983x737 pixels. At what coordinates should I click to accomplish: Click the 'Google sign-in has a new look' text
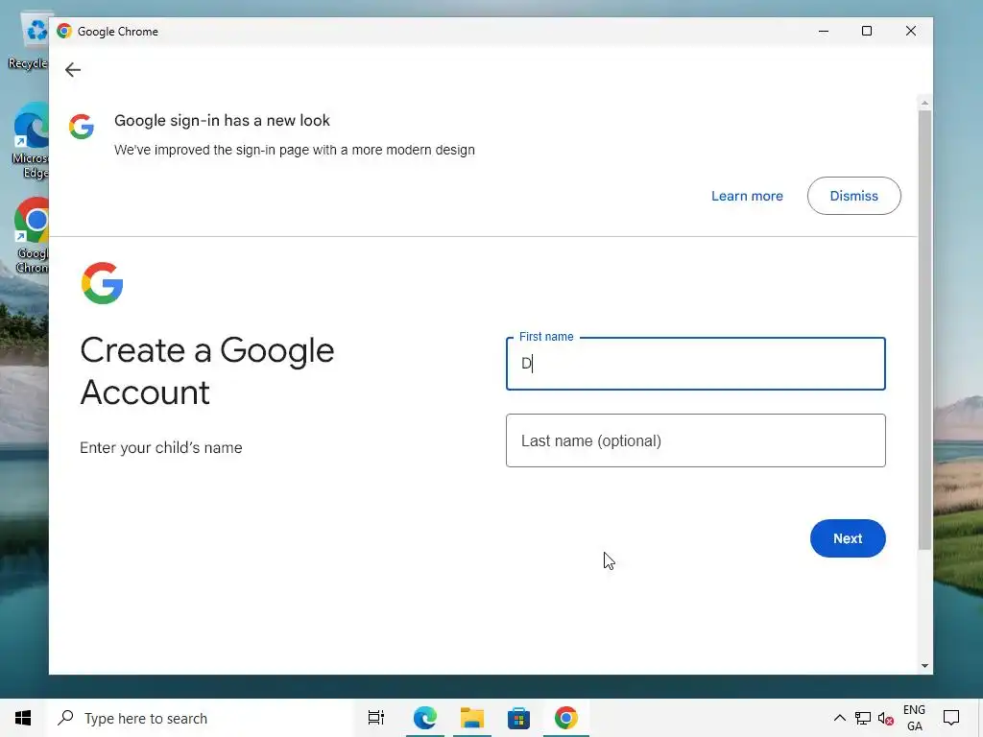click(222, 120)
